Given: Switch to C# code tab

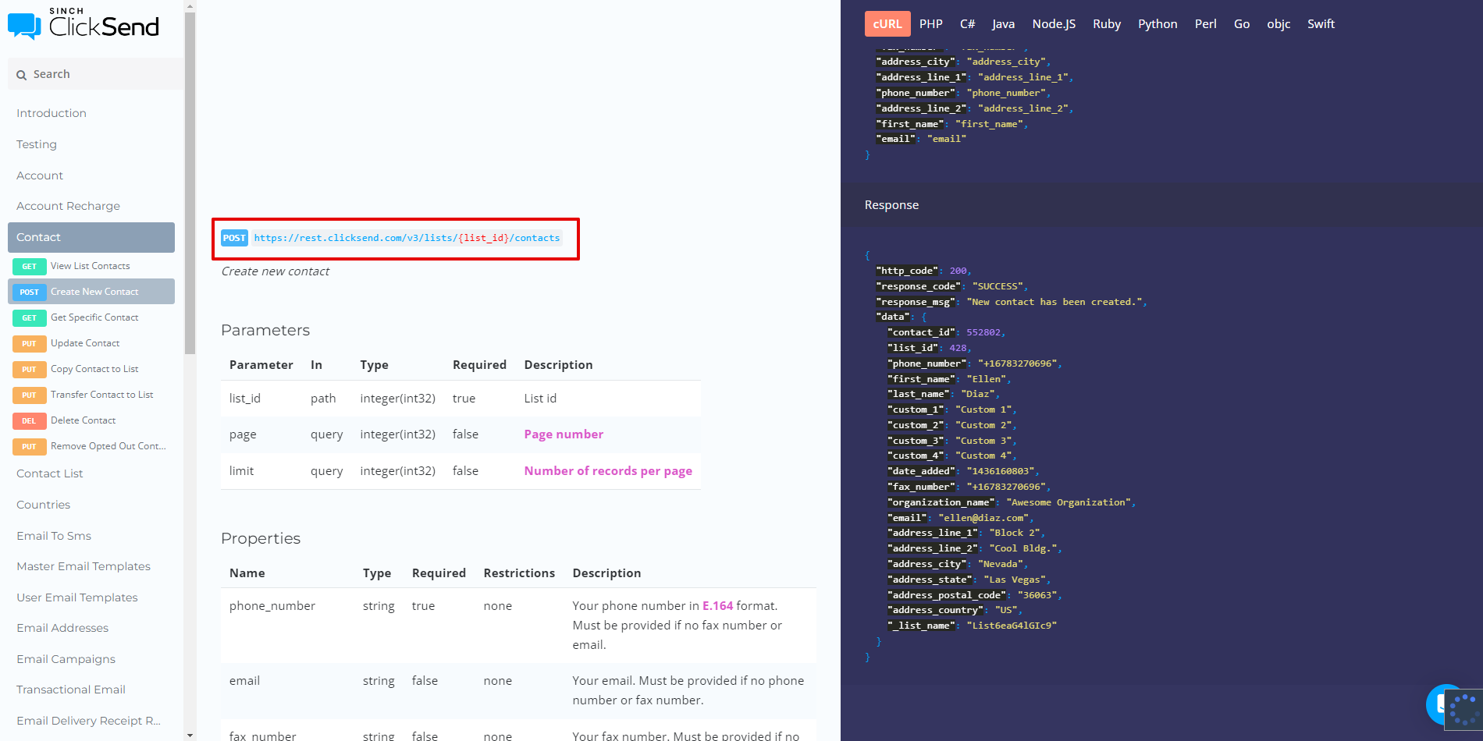Looking at the screenshot, I should click(x=967, y=24).
